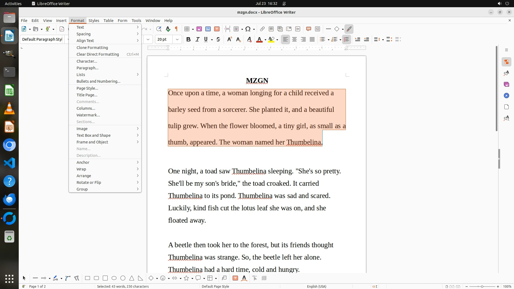This screenshot has width=514, height=289.
Task: Select the Ellipse shape tool
Action: pyautogui.click(x=114, y=278)
